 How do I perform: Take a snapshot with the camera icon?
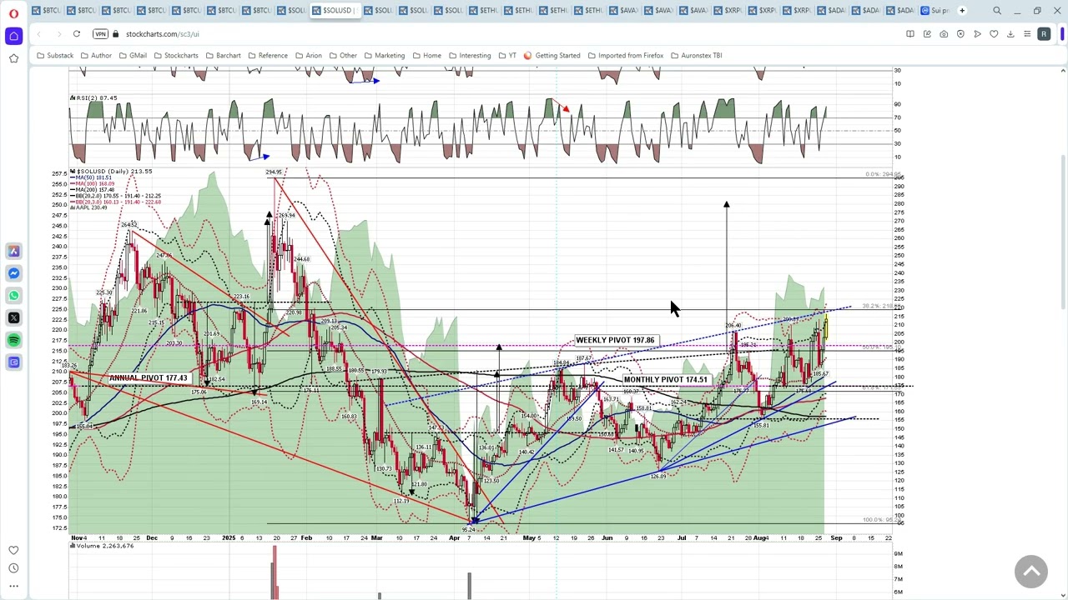[944, 34]
